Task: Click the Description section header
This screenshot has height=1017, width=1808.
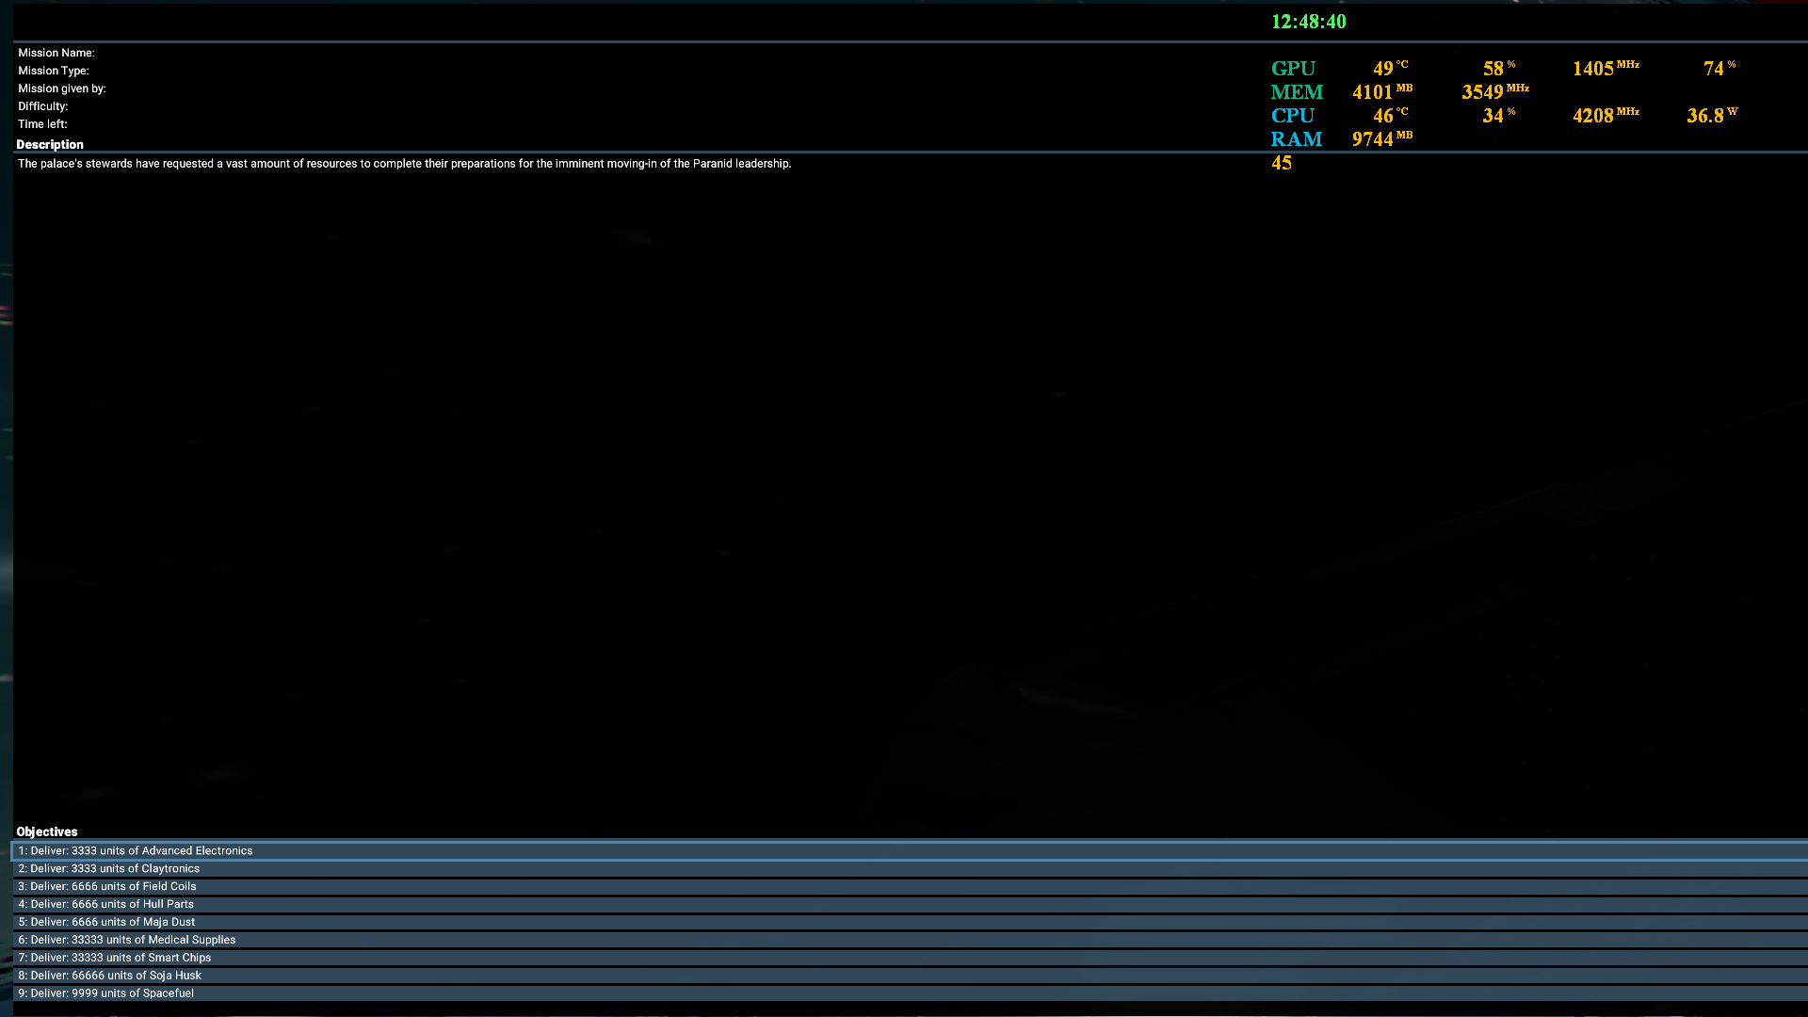Action: point(50,144)
